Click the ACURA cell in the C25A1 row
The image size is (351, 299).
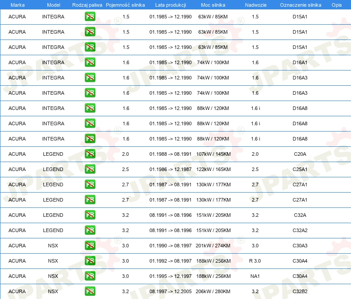(17, 169)
